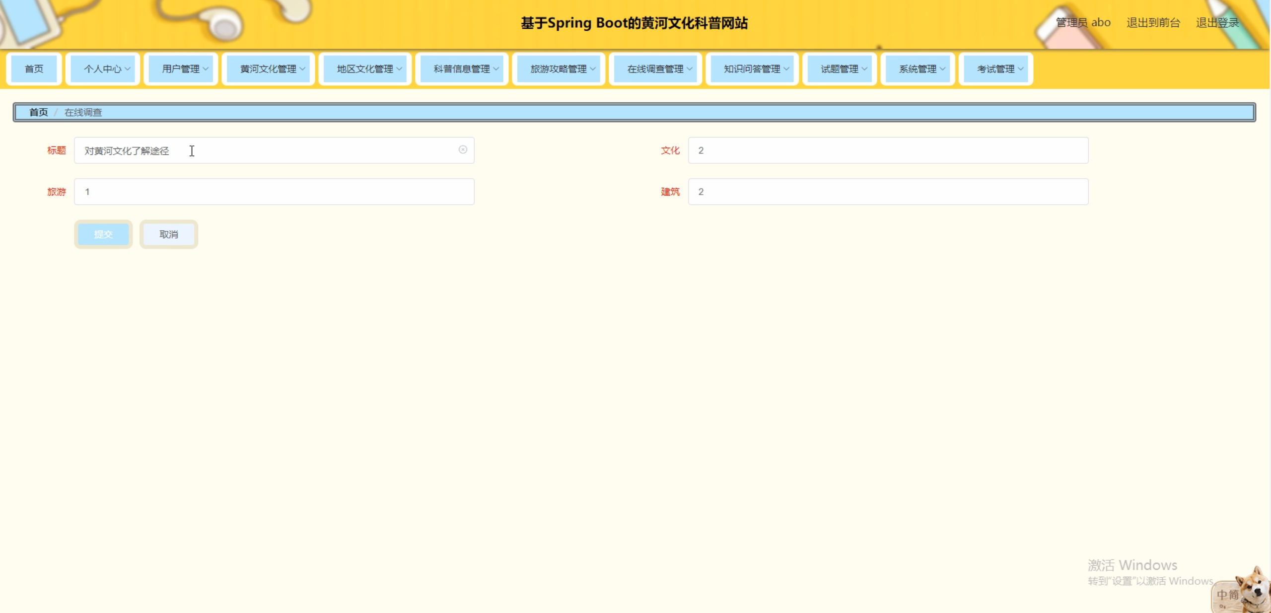Click the 退出到前台 link
Viewport: 1271px width, 613px height.
coord(1153,23)
